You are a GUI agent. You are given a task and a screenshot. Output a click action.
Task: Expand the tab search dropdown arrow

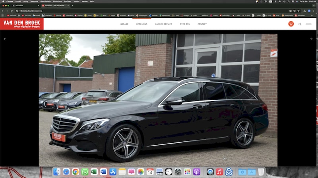click(x=314, y=6)
